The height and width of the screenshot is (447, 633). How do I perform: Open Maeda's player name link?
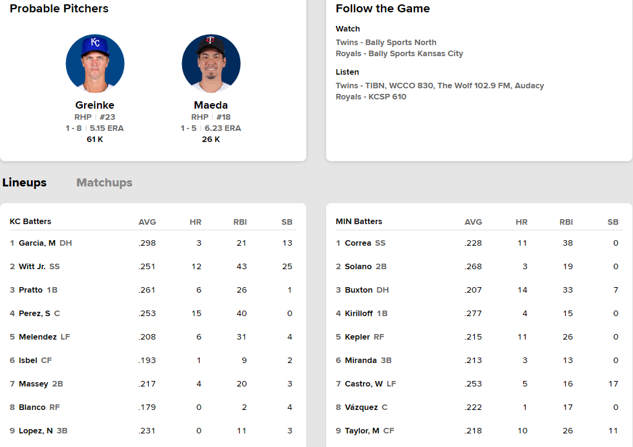pyautogui.click(x=211, y=105)
